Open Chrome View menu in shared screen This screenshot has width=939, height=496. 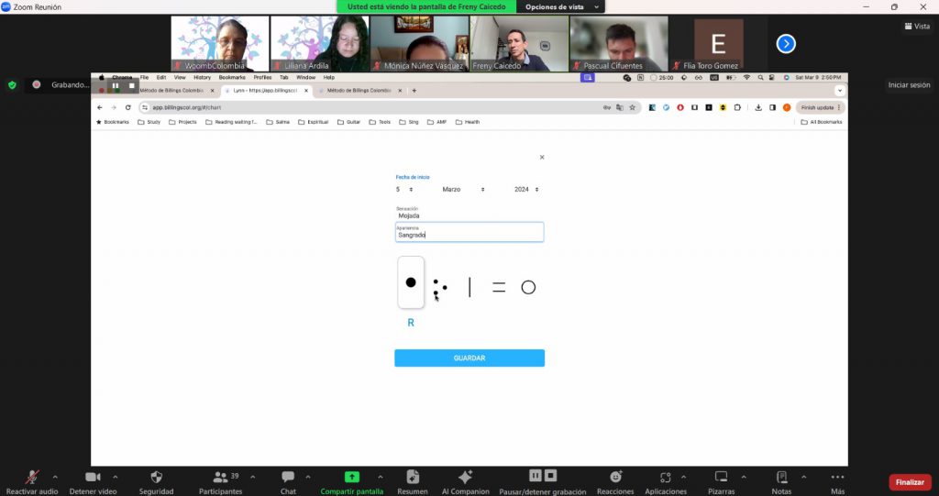[180, 77]
